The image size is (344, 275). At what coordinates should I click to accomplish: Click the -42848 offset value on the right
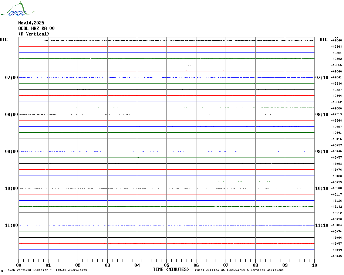point(337,40)
